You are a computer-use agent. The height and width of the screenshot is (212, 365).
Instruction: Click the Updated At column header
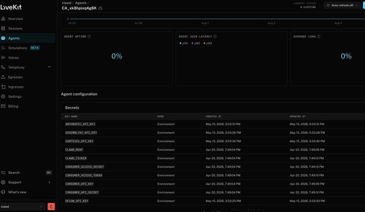tap(297, 116)
